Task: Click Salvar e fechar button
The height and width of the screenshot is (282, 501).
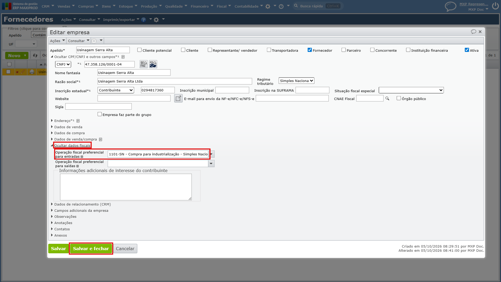Action: click(x=91, y=249)
